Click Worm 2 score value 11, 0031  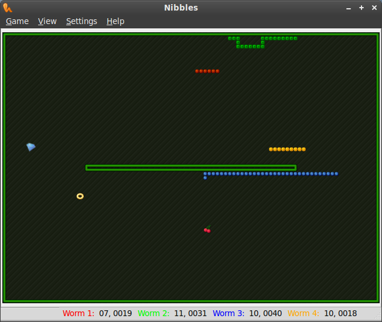click(190, 313)
